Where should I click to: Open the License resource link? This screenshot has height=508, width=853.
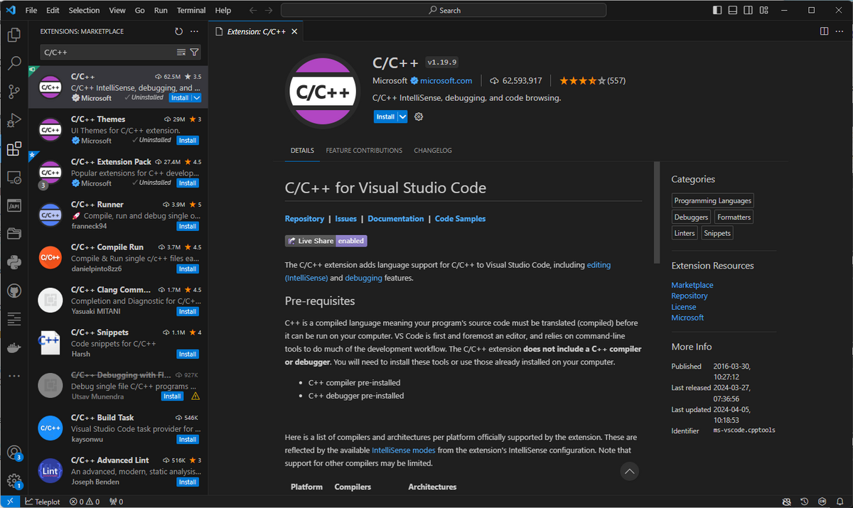tap(684, 307)
